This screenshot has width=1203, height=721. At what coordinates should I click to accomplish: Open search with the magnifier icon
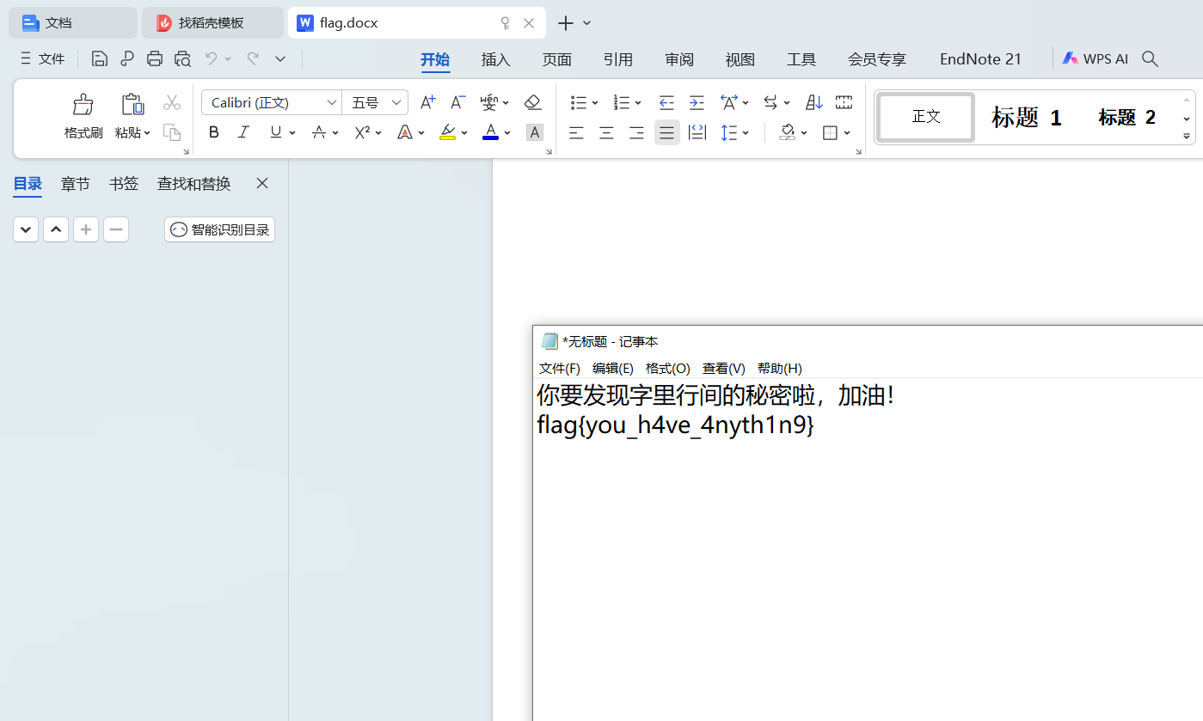click(1150, 59)
